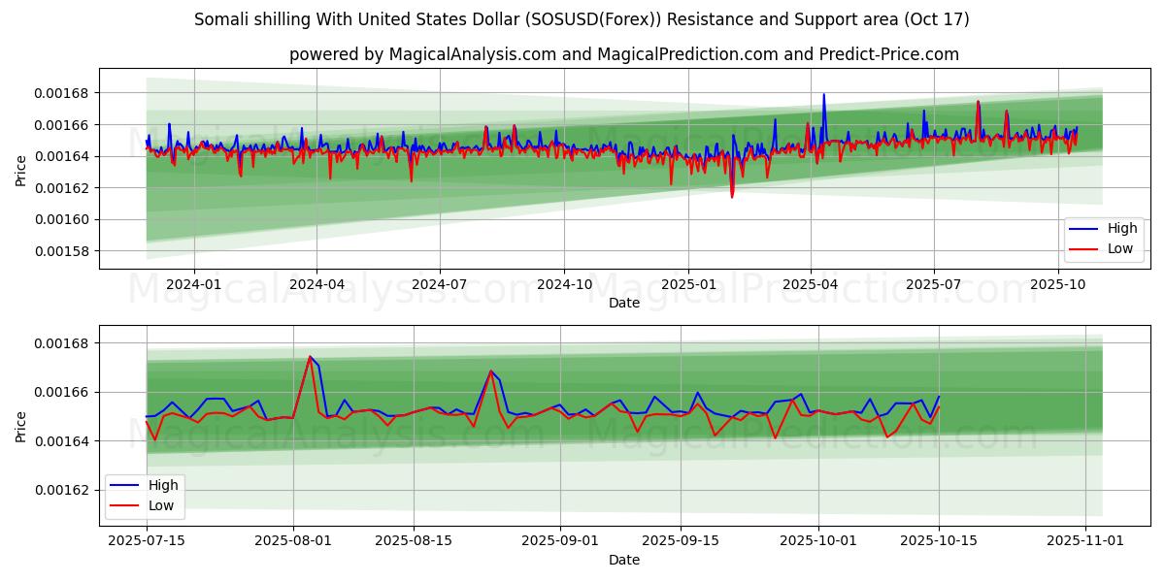1165x582 pixels.
Task: Click the 2024-07 tick label on top chart
Action: pos(440,284)
